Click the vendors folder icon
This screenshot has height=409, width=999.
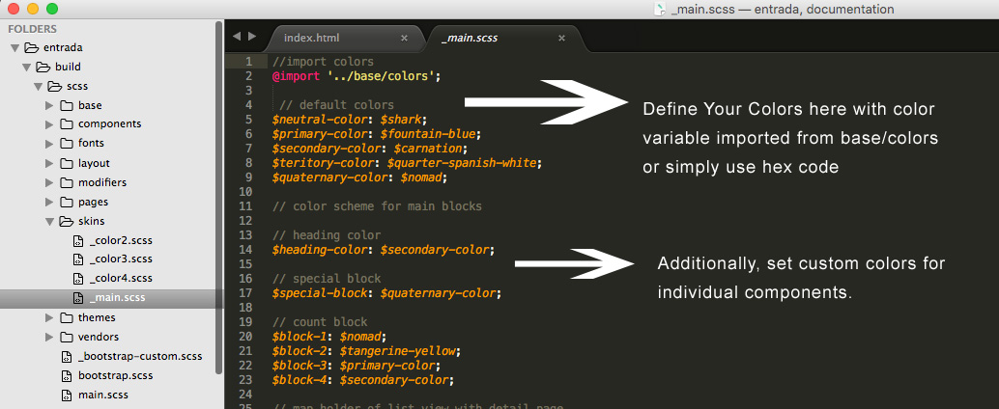(x=66, y=337)
